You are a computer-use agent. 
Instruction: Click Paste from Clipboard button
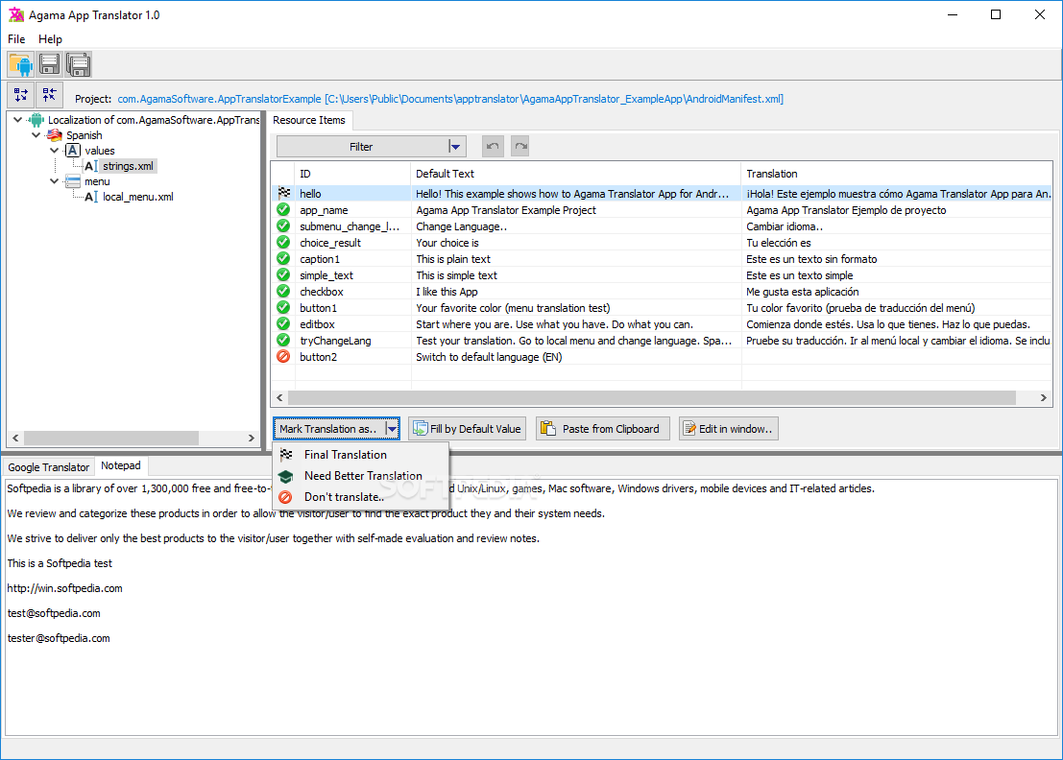(x=603, y=429)
